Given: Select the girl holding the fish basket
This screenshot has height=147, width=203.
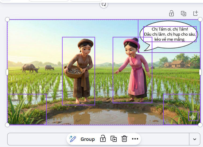Looking at the screenshot, I should coord(79,71).
